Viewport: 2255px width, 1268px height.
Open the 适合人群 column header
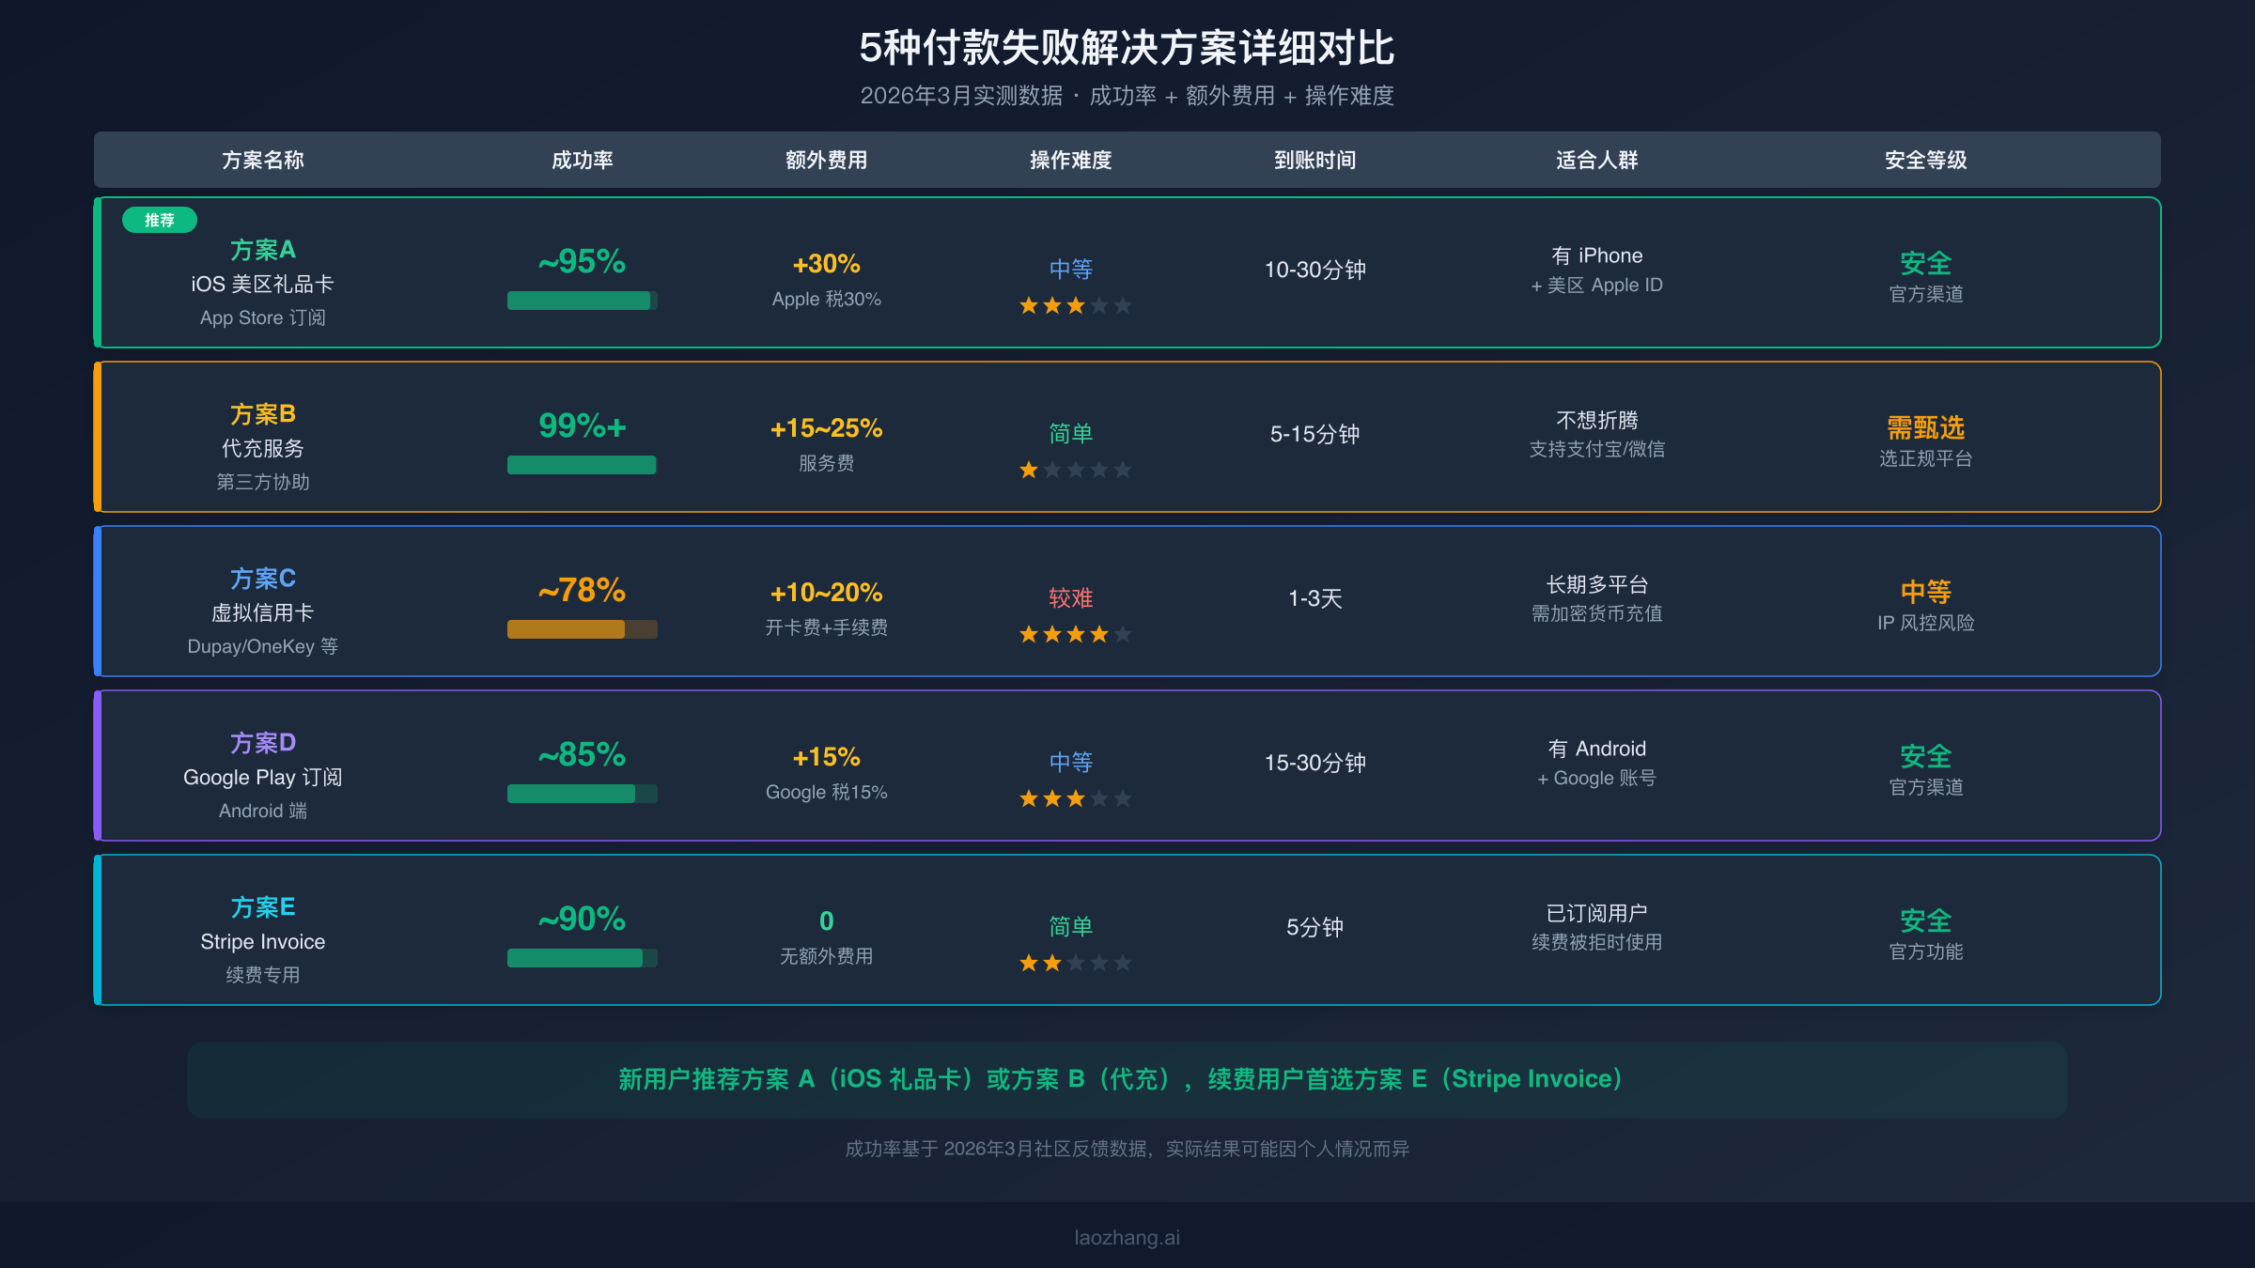coord(1595,161)
